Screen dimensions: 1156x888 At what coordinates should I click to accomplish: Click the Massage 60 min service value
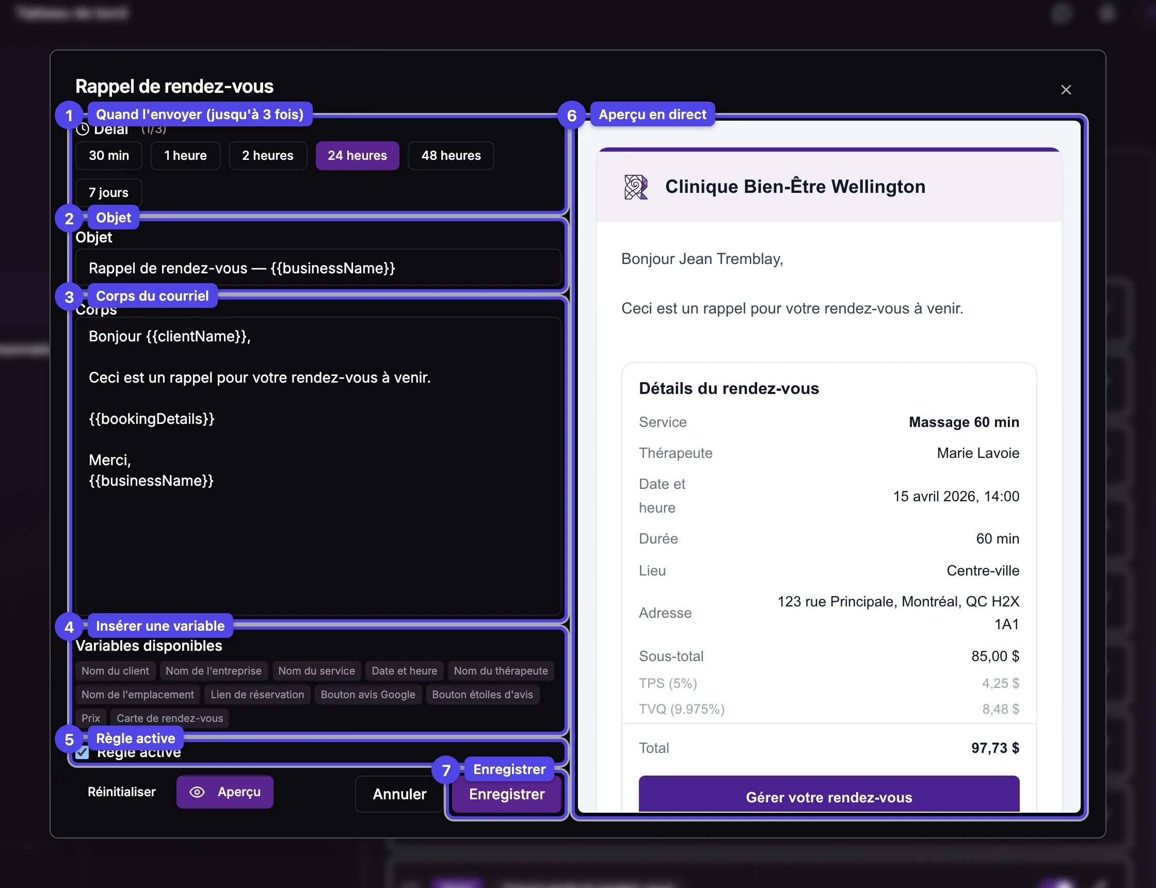964,422
